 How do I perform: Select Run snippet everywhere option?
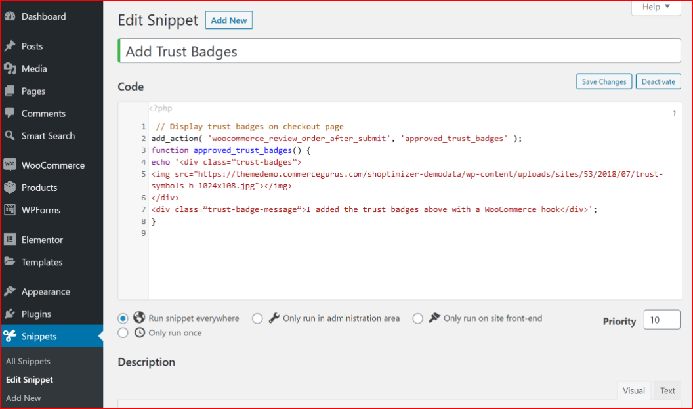point(123,318)
